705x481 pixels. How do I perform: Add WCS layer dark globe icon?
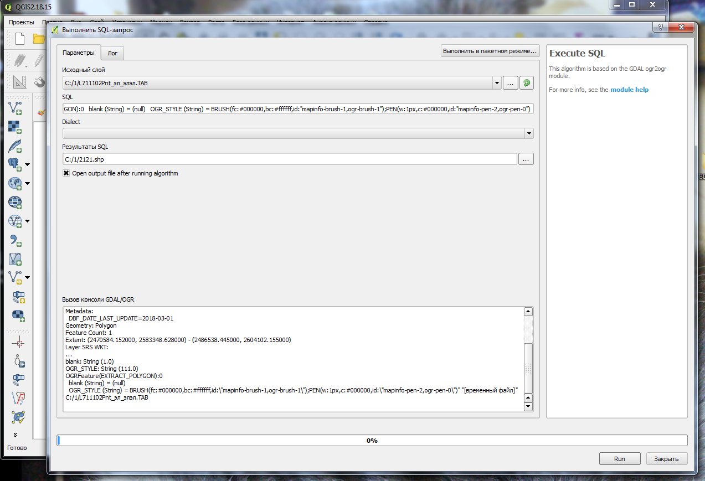(15, 202)
